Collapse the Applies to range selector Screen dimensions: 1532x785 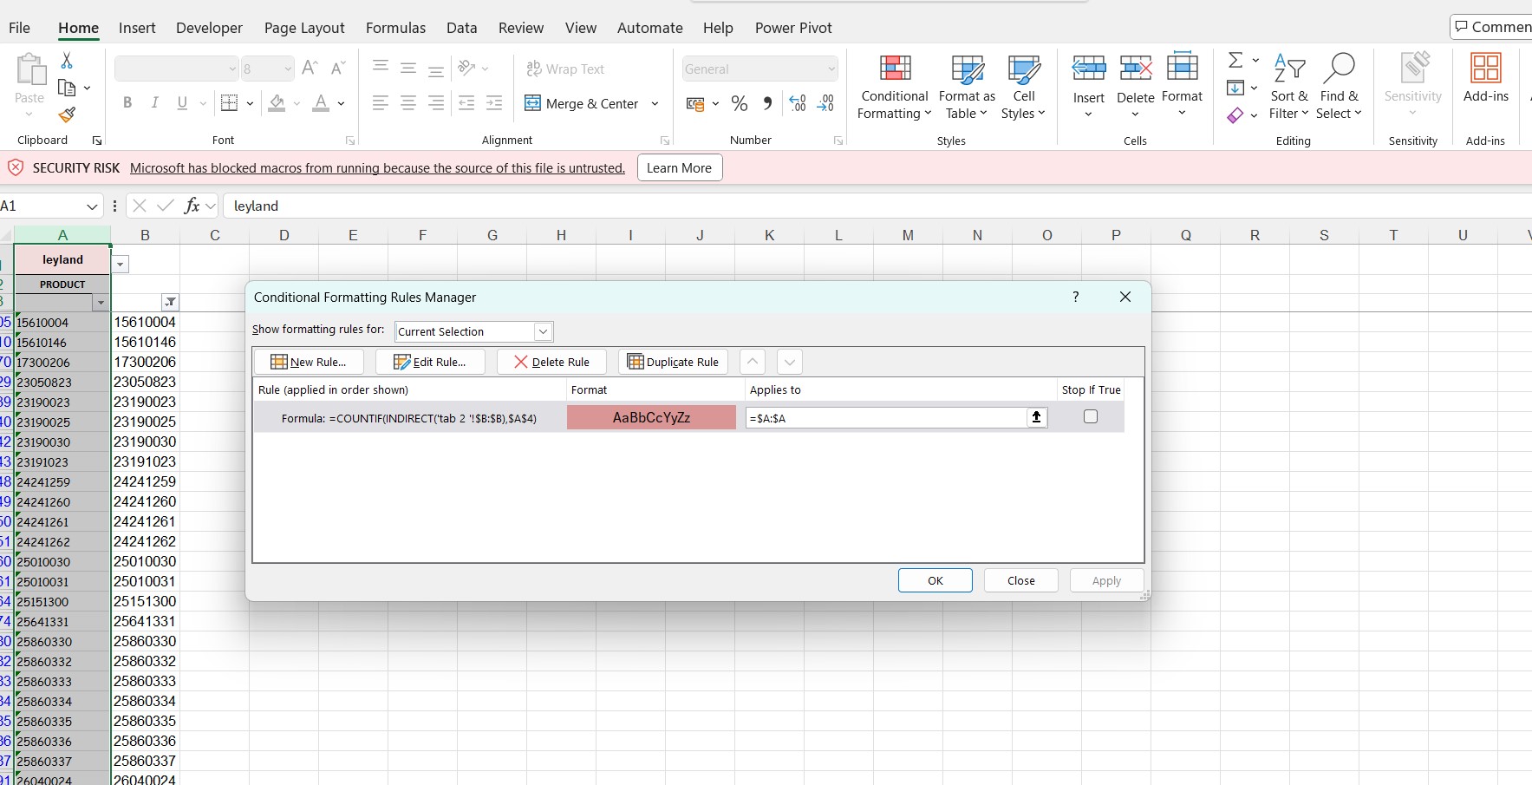pos(1036,417)
